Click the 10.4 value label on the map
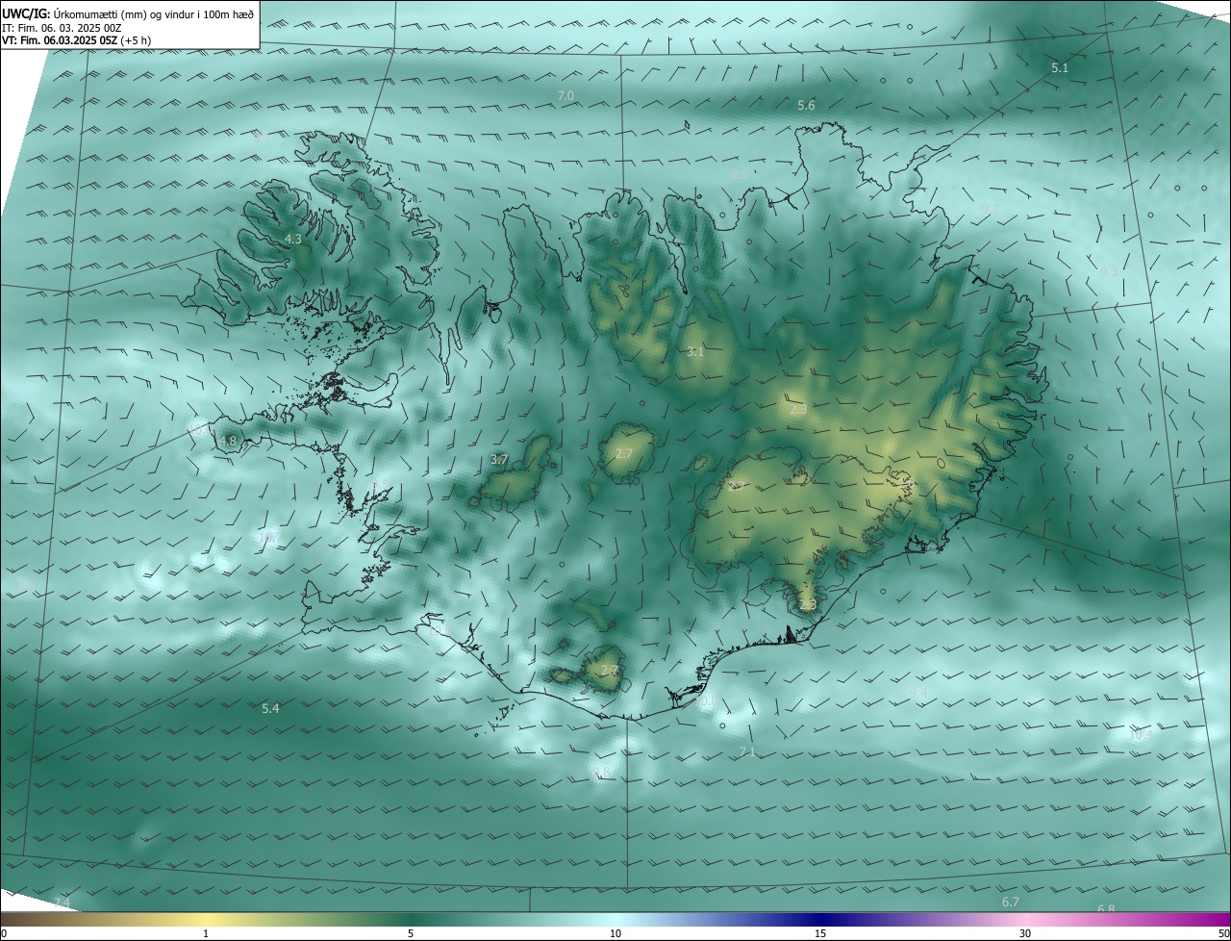This screenshot has height=941, width=1231. (1140, 735)
